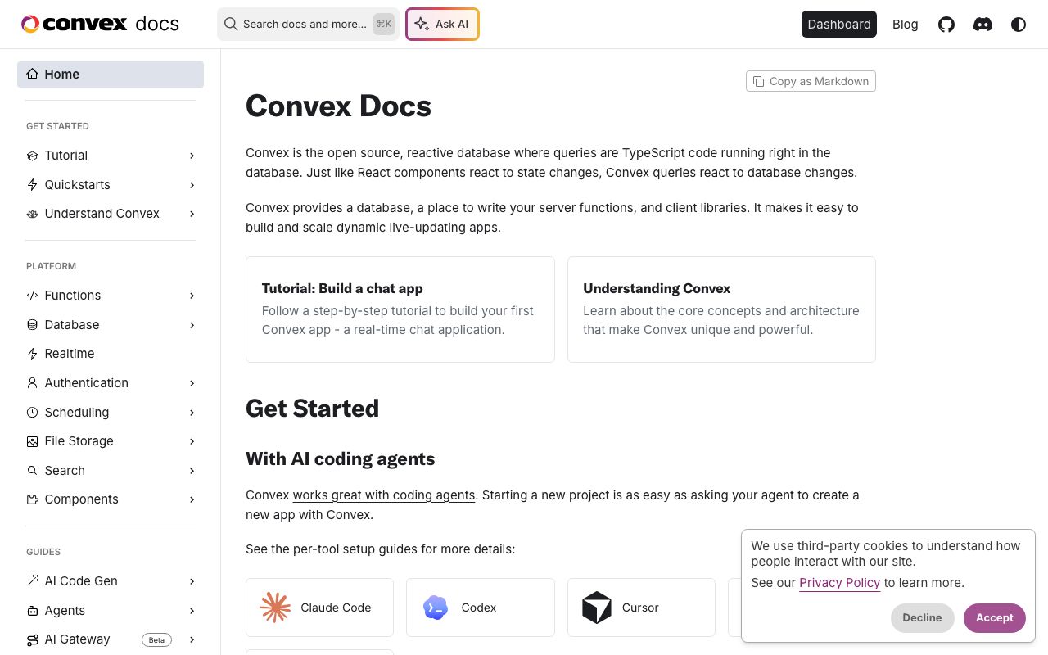
Task: Click the search magnifier icon
Action: point(231,25)
